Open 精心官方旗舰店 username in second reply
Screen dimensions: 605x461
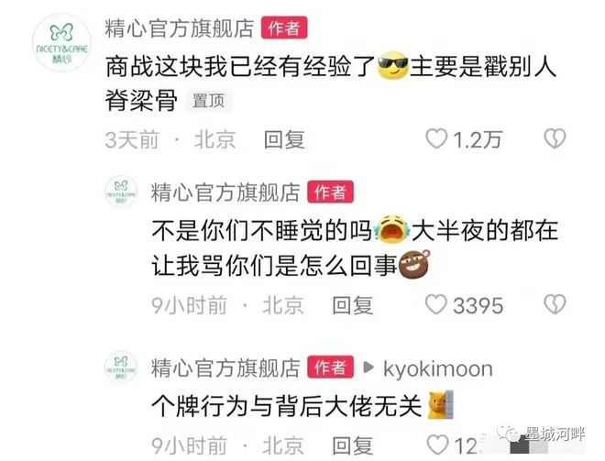click(225, 192)
